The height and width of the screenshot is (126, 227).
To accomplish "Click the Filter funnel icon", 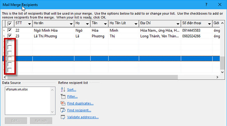I will [63, 97].
